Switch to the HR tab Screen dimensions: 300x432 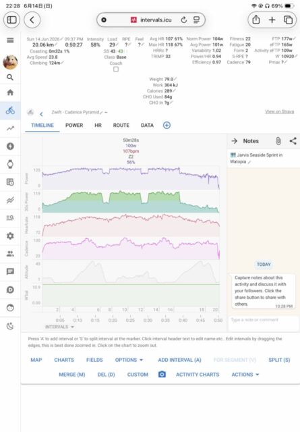point(98,126)
